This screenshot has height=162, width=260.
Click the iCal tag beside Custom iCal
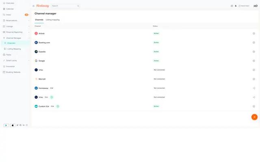click(52, 106)
